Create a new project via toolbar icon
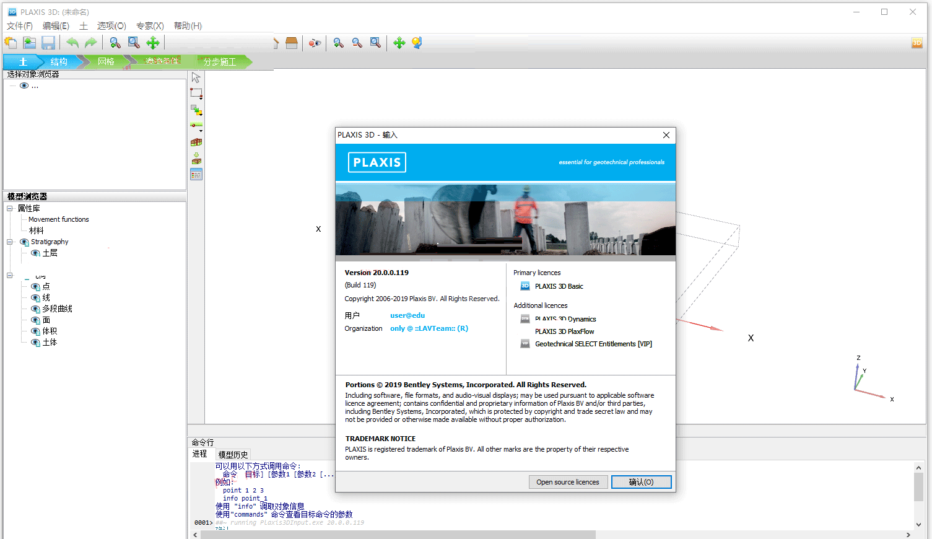 point(11,43)
